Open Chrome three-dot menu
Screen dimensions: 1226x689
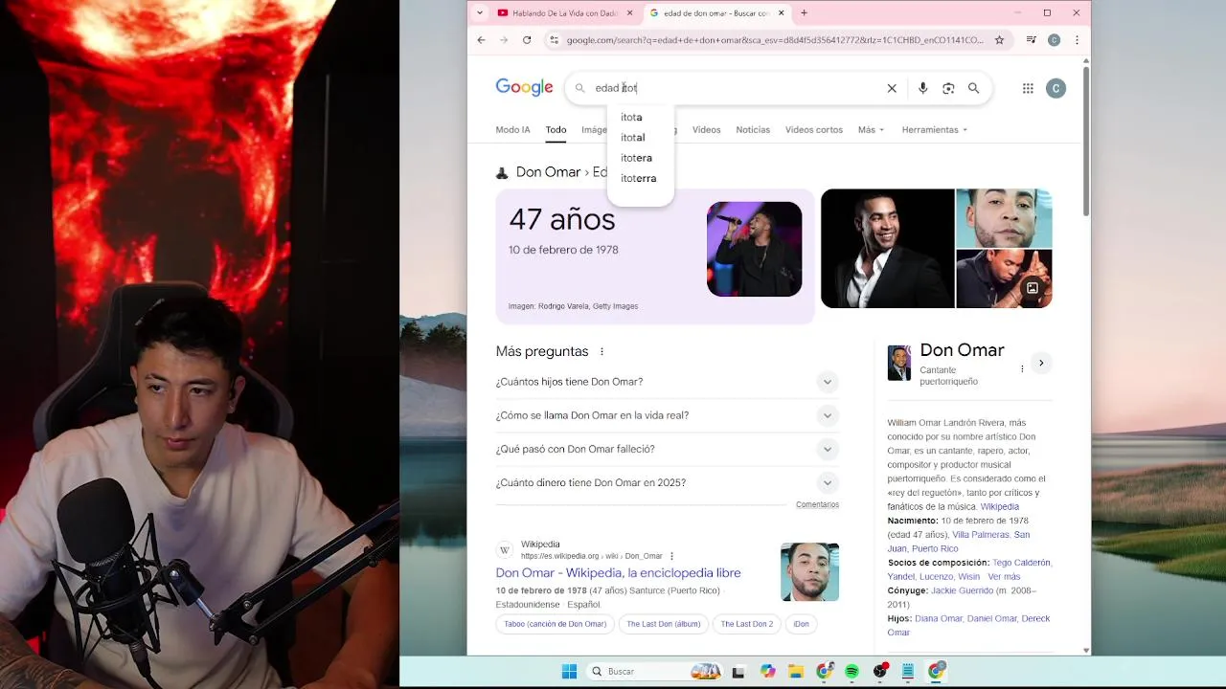[x=1077, y=40]
